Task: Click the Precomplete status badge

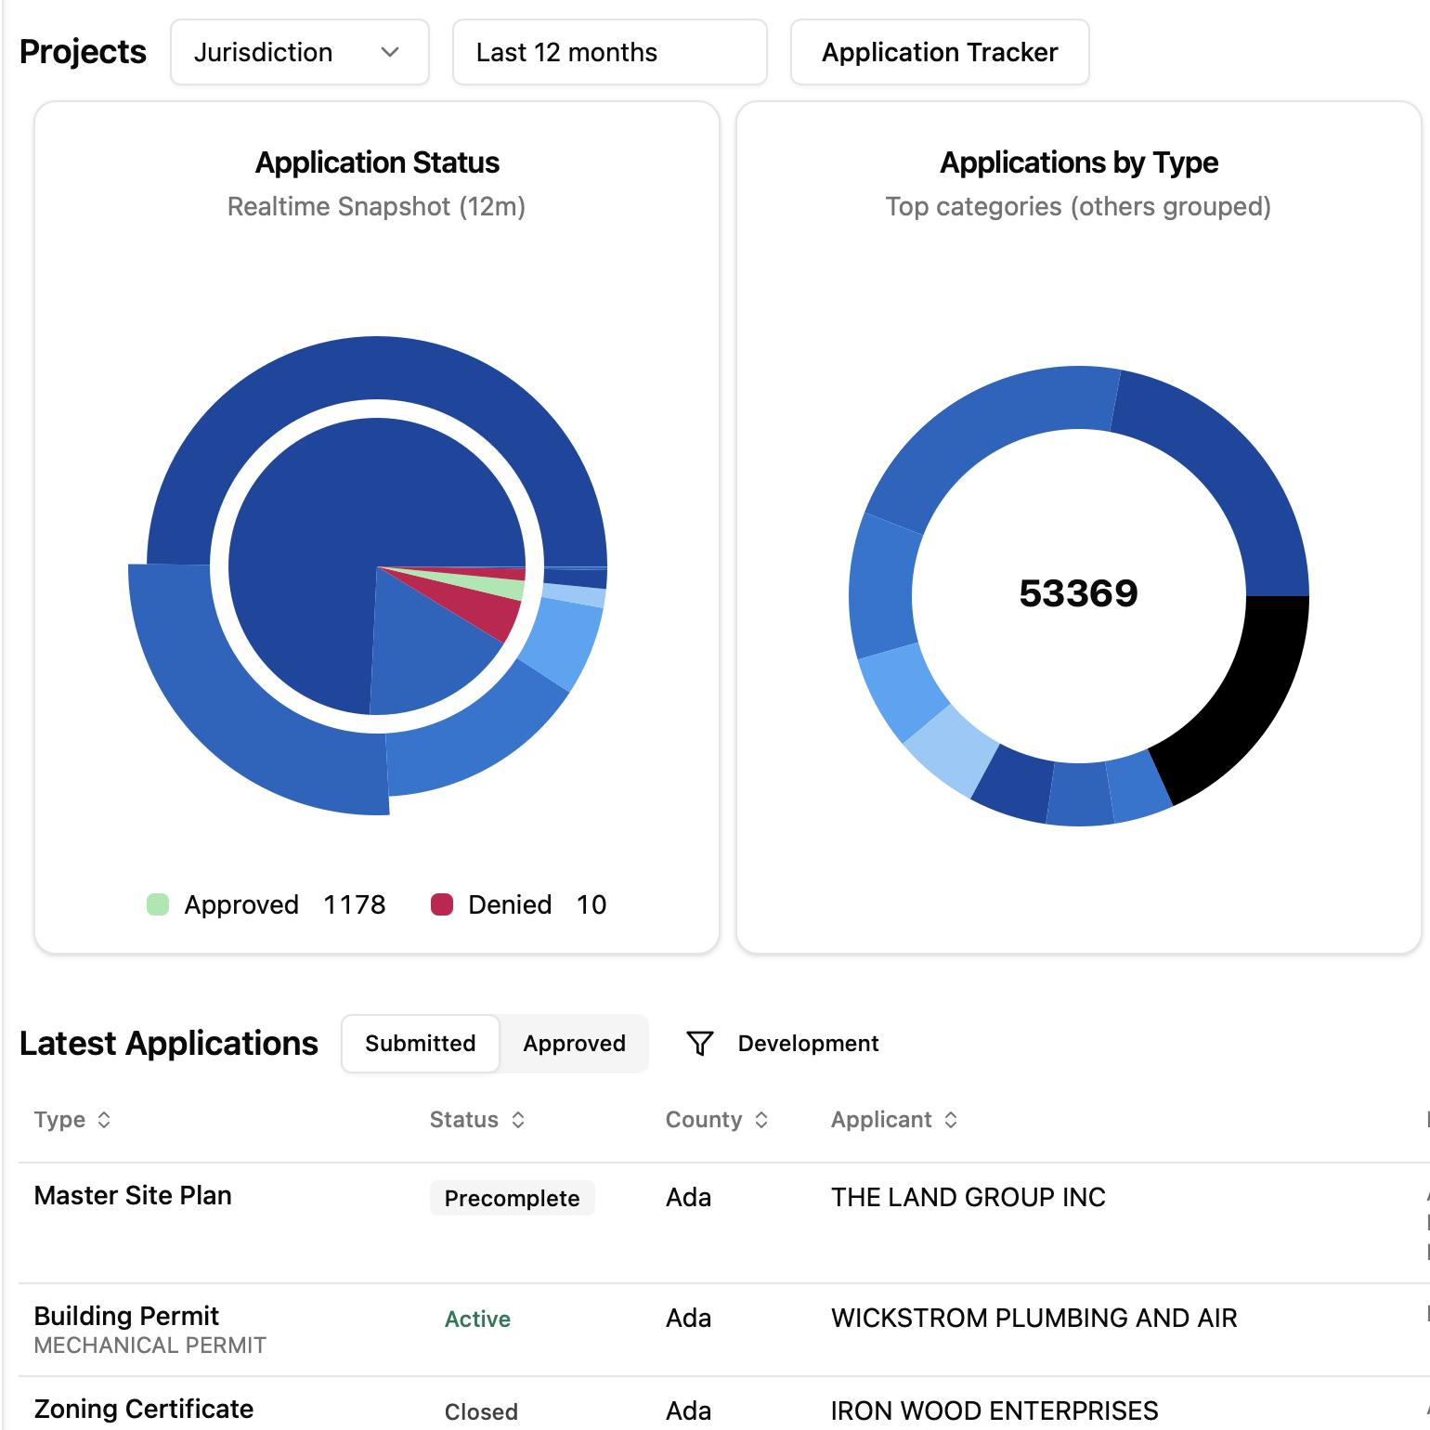Action: click(512, 1198)
